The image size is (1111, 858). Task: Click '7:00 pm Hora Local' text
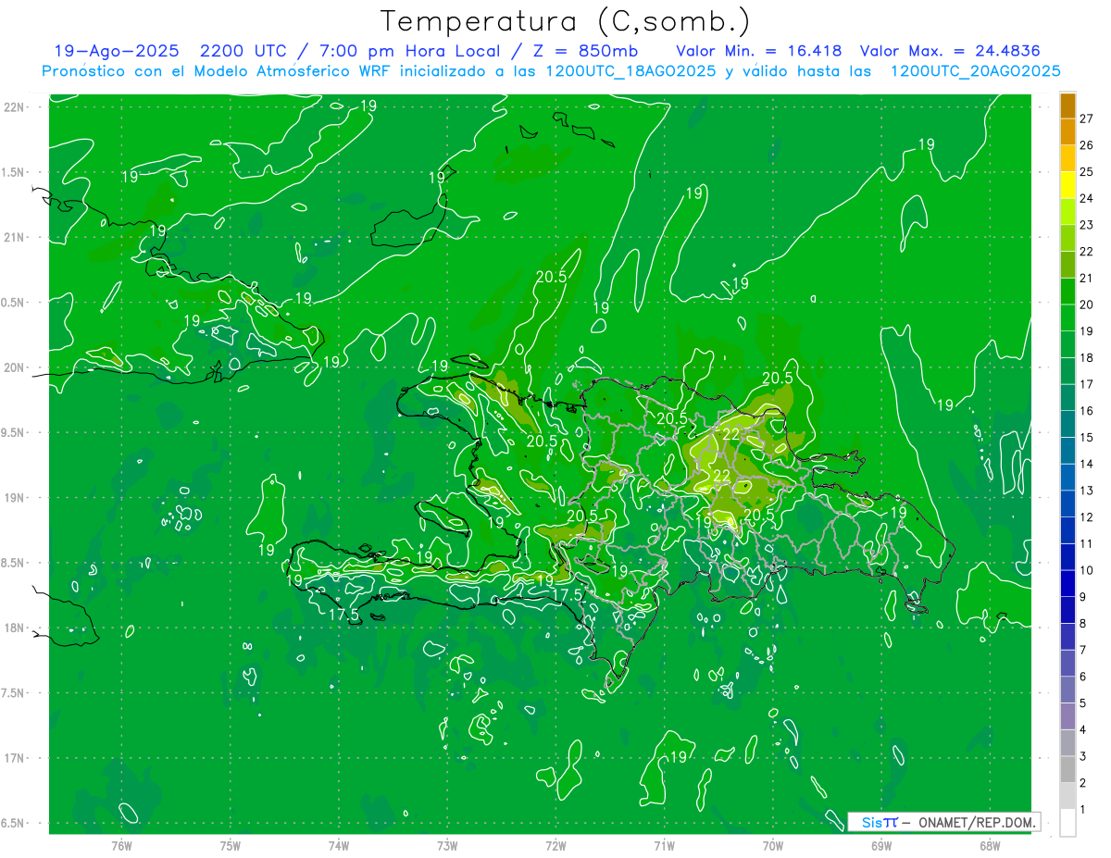(x=410, y=51)
